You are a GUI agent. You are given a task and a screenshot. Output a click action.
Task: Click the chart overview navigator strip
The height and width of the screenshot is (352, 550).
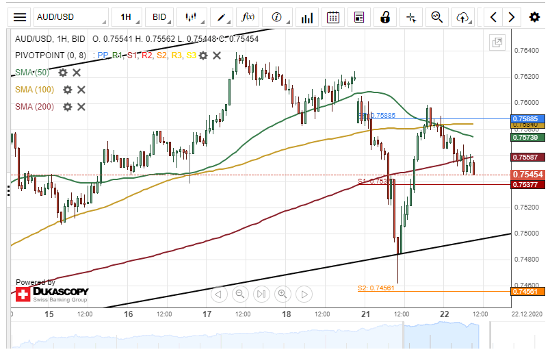tap(274, 336)
